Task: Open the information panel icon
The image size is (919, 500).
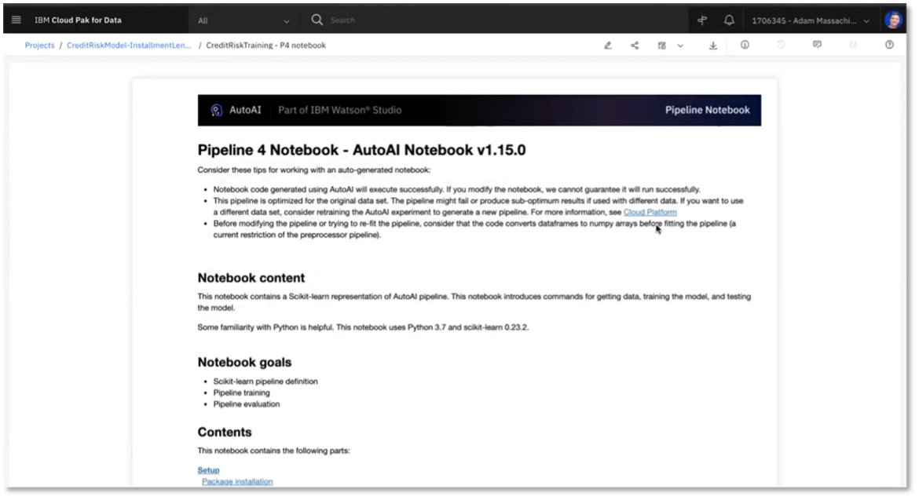Action: point(745,45)
